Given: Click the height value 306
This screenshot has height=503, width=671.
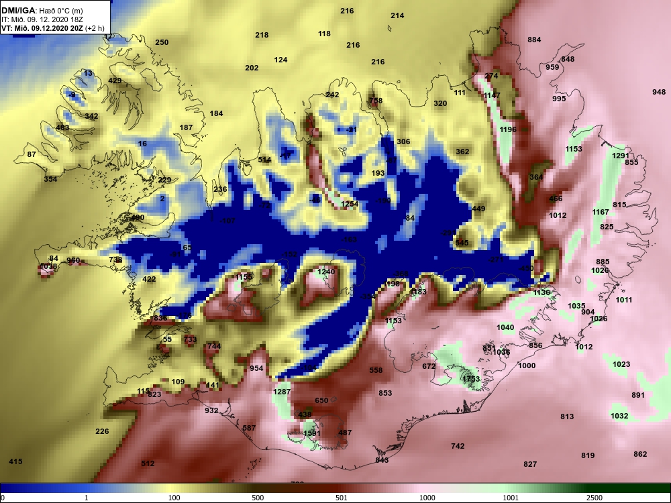Looking at the screenshot, I should pyautogui.click(x=403, y=142).
